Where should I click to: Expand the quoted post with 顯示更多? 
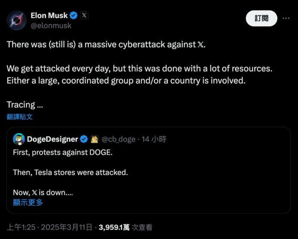[x=27, y=202]
